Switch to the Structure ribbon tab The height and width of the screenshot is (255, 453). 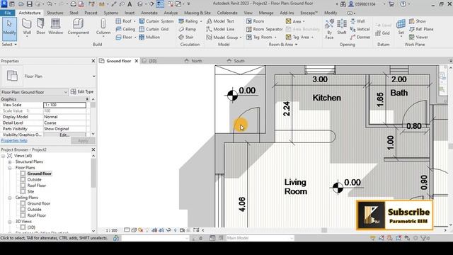point(55,13)
